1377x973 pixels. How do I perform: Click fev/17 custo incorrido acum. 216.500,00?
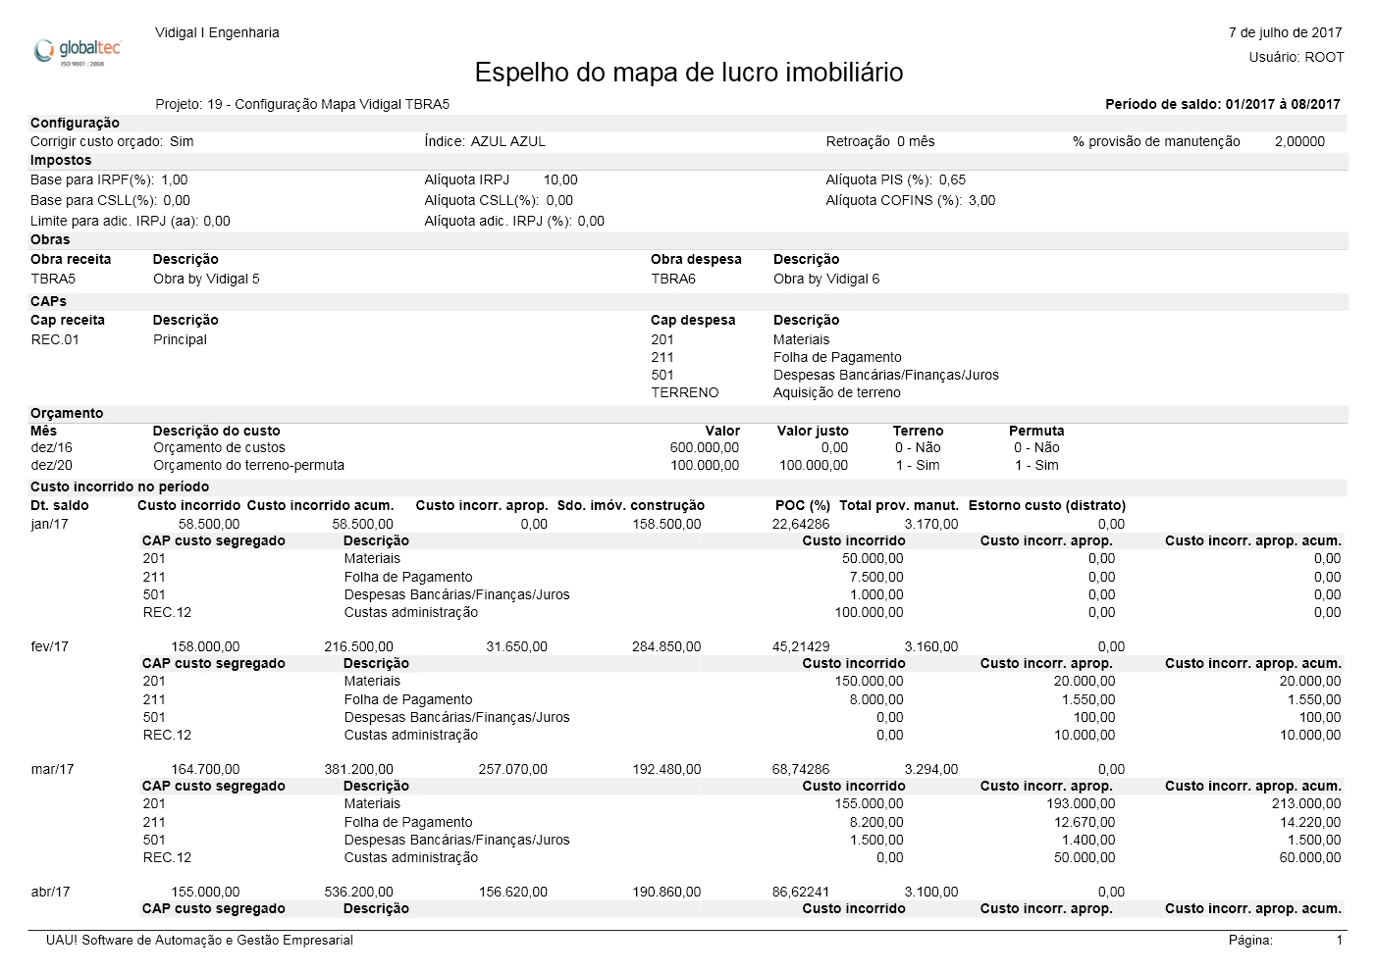pos(358,646)
